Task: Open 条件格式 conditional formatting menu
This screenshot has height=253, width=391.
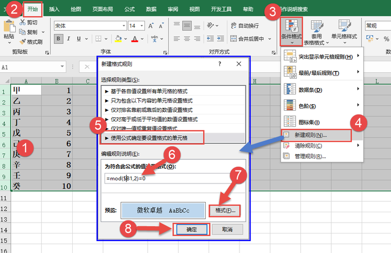Action: pos(292,31)
